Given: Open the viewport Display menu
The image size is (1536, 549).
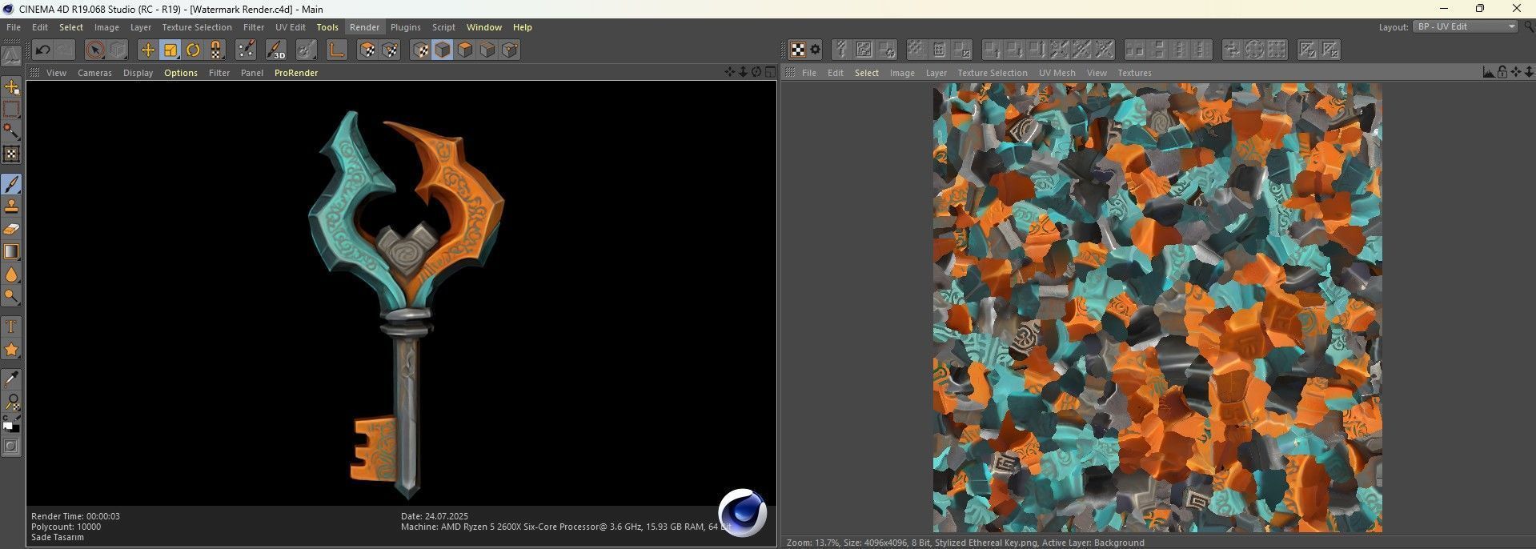Looking at the screenshot, I should click(138, 73).
